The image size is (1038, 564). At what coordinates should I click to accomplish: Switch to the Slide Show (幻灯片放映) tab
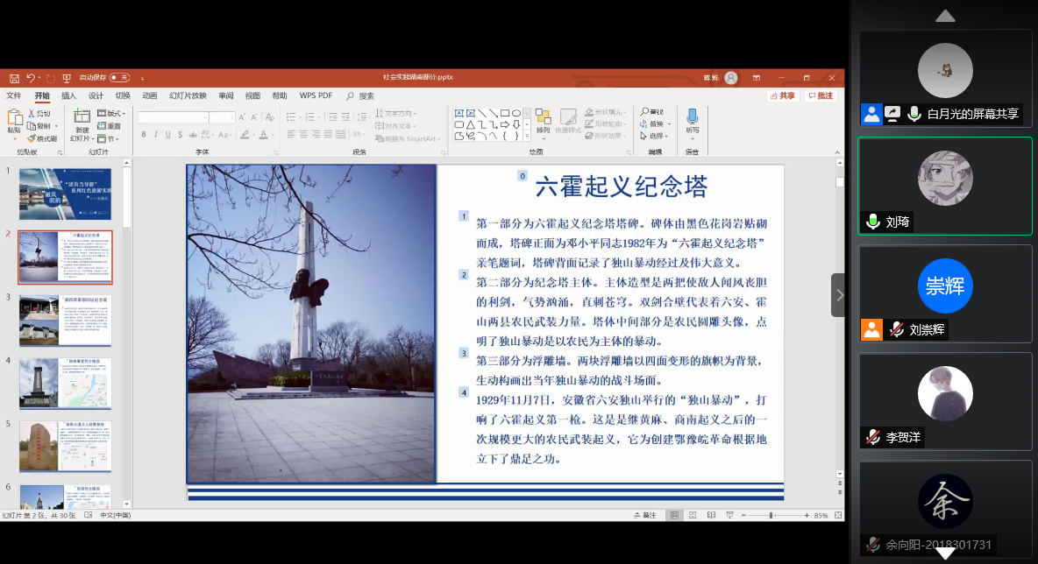tap(188, 95)
